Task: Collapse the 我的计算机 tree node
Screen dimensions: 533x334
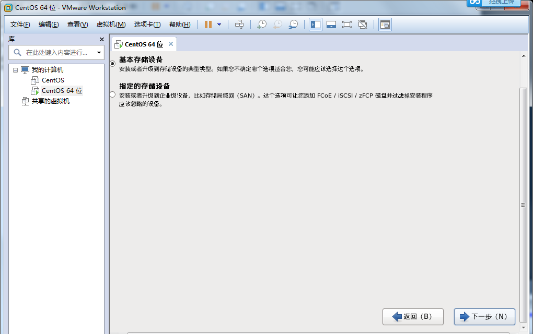Action: [x=16, y=69]
